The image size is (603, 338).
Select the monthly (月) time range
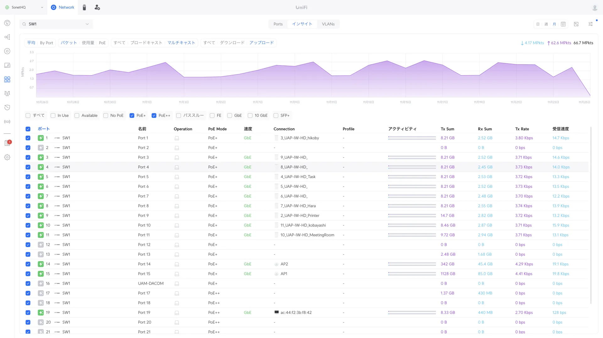tap(554, 24)
